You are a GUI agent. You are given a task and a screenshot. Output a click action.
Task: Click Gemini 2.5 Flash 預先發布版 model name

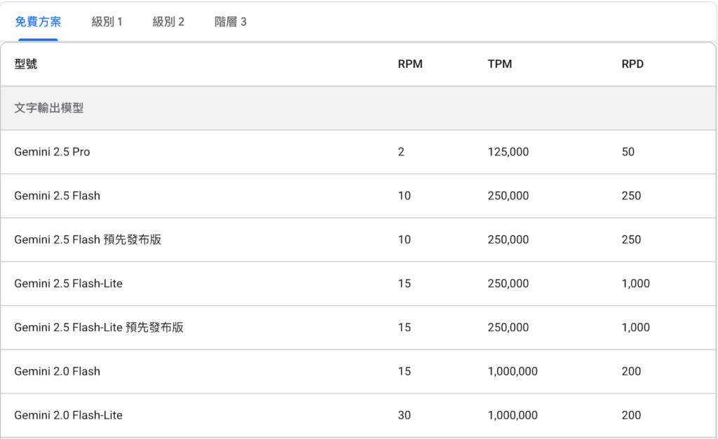(x=88, y=239)
